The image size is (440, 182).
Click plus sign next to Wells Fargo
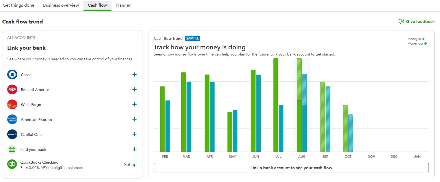pyautogui.click(x=135, y=105)
